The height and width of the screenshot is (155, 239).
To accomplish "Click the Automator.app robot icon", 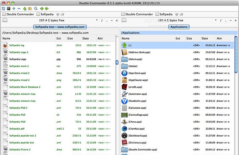I will coord(124,94).
